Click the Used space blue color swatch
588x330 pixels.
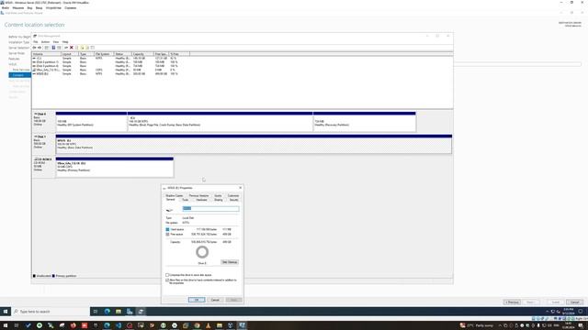pyautogui.click(x=167, y=229)
